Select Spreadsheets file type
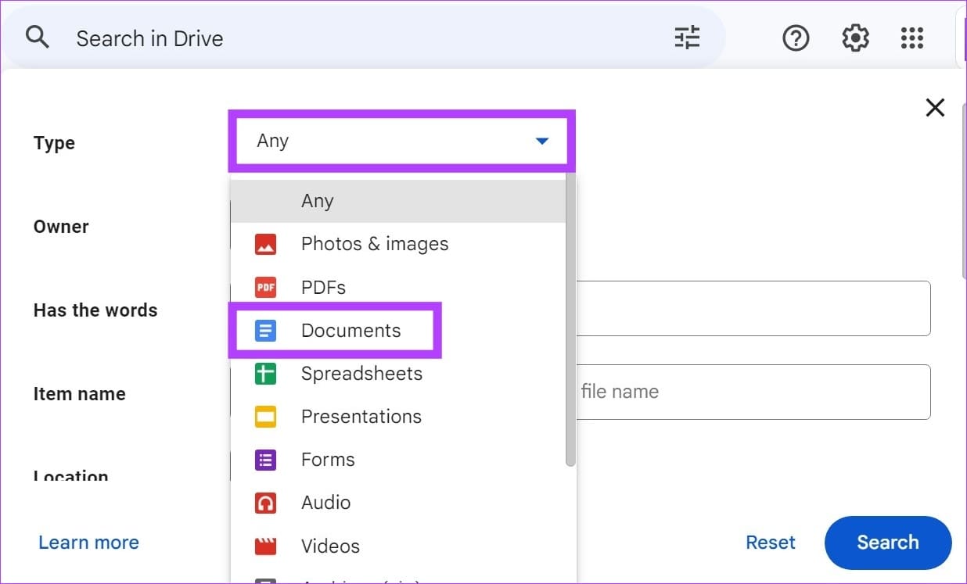 coord(398,373)
